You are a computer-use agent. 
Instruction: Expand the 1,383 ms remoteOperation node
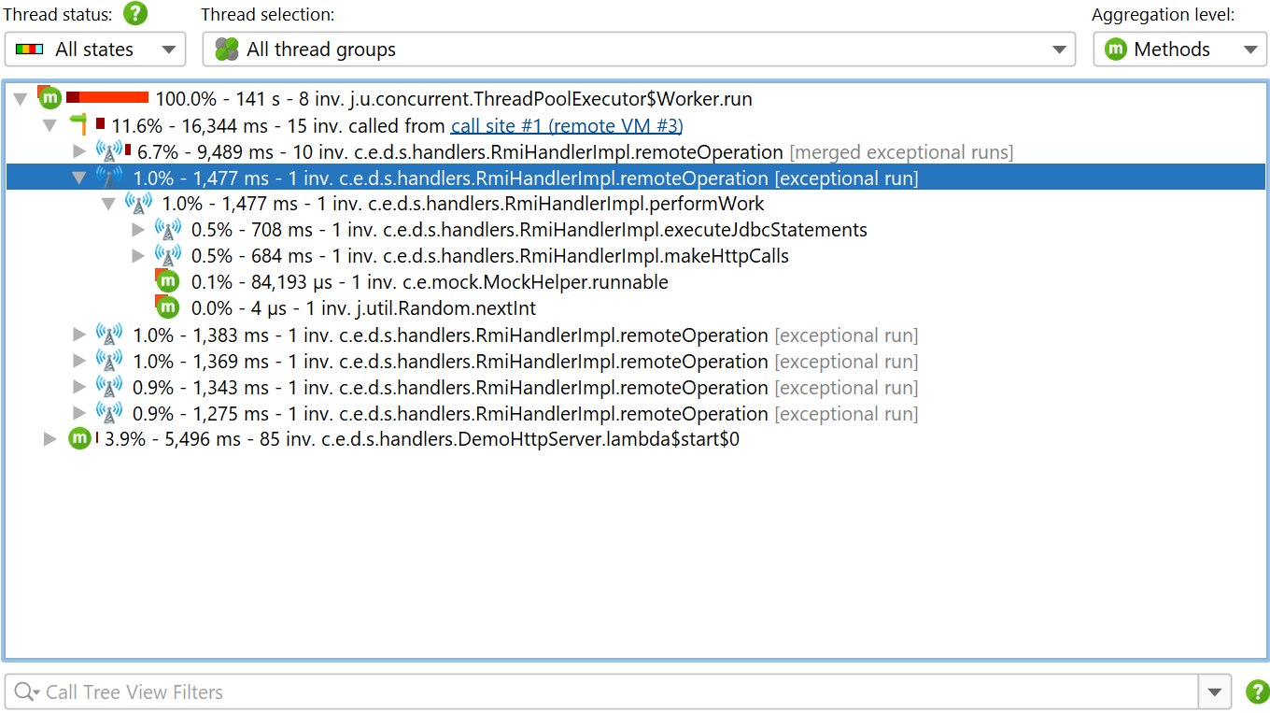[79, 335]
